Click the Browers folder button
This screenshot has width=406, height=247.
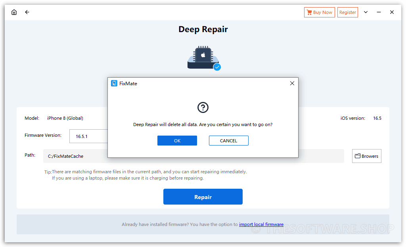[x=366, y=156]
